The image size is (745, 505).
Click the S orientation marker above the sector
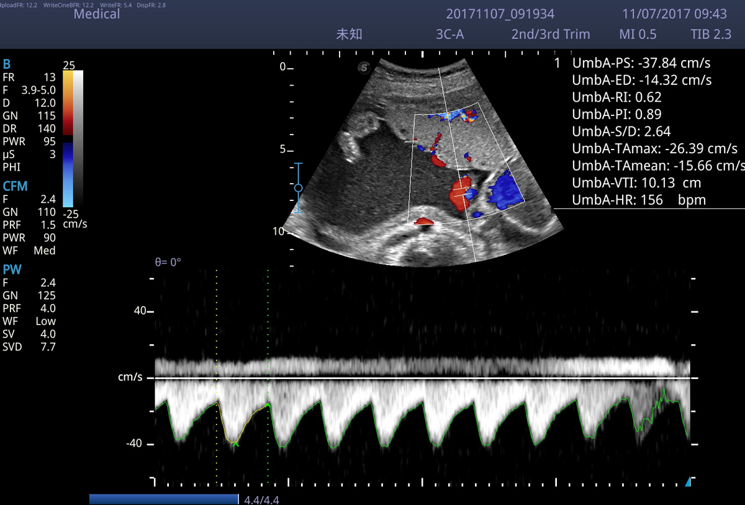click(364, 67)
